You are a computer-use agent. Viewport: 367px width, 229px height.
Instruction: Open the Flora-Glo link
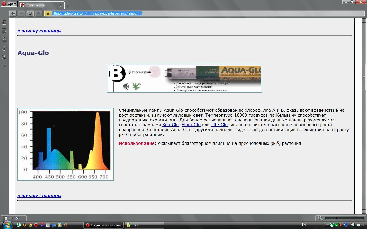pos(191,125)
